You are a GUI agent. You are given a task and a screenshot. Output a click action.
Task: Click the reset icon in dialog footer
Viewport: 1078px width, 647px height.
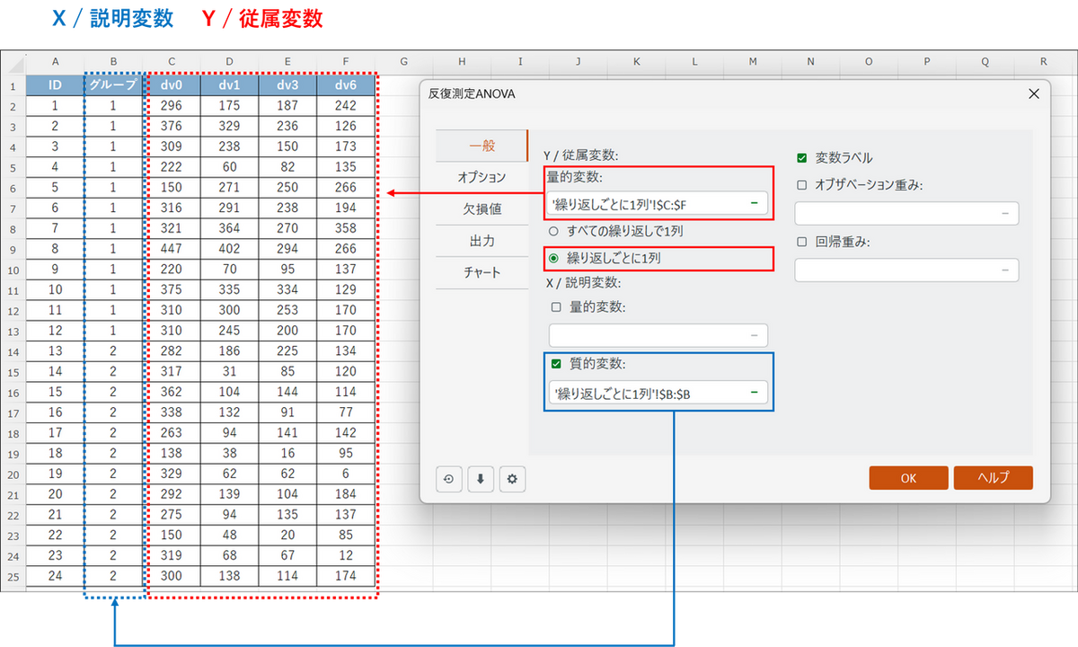[448, 479]
